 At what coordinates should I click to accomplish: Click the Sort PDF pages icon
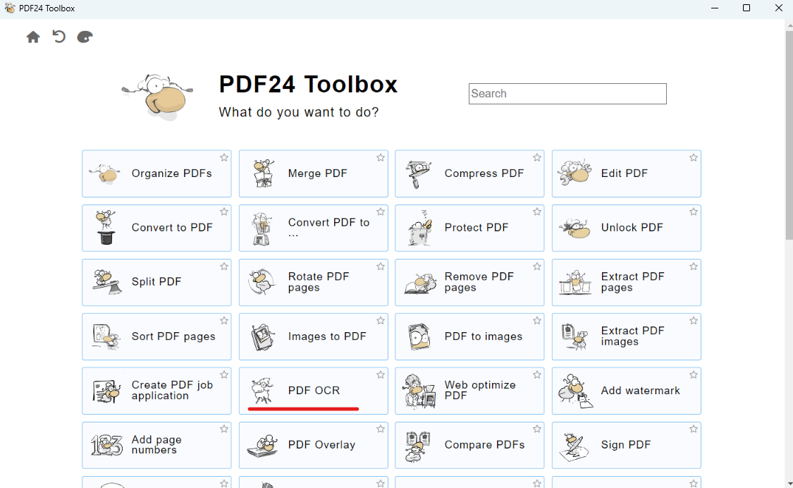point(106,336)
